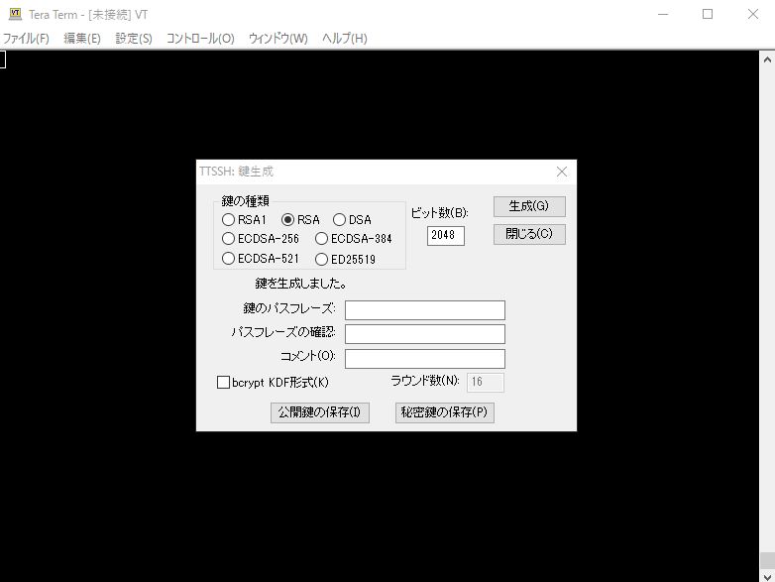The image size is (775, 582).
Task: Click the 生成(G) generate button
Action: (529, 206)
